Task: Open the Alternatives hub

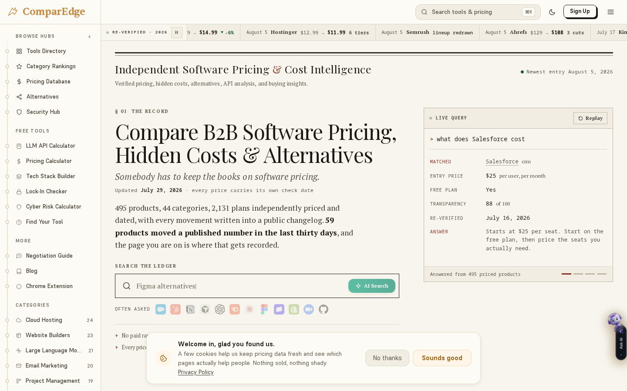Action: 42,97
